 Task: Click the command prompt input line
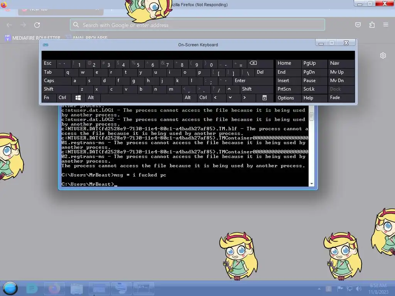click(185, 184)
